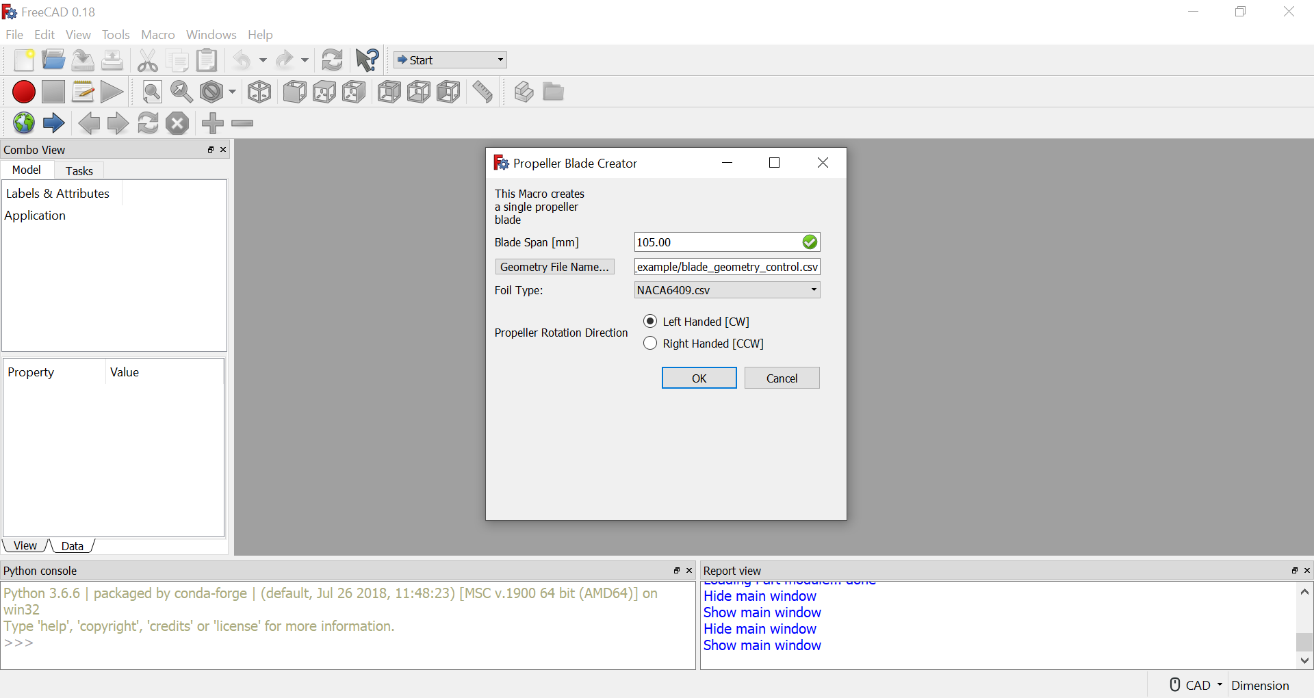This screenshot has width=1314, height=698.
Task: Open CAD navigation style dropdown
Action: coord(1196,685)
